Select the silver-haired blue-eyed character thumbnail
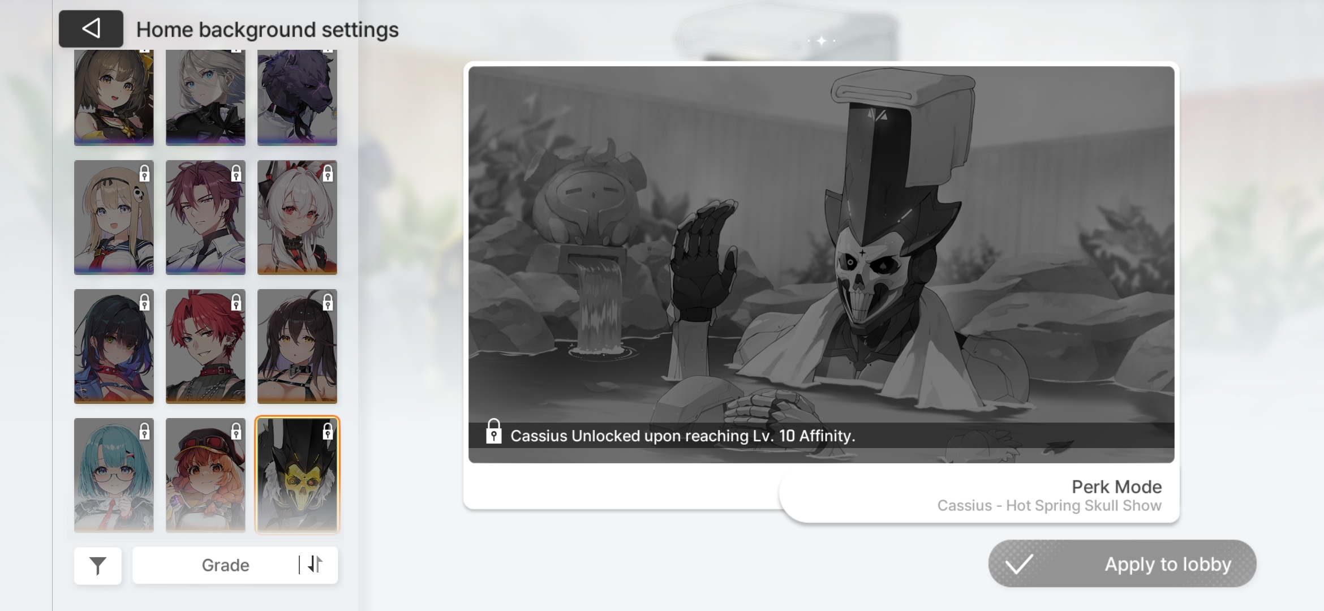1324x611 pixels. (205, 96)
